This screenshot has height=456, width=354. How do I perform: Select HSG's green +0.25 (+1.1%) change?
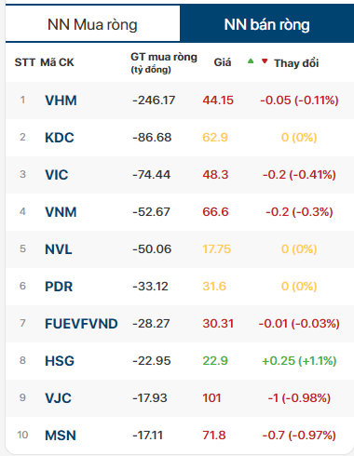[x=299, y=361]
